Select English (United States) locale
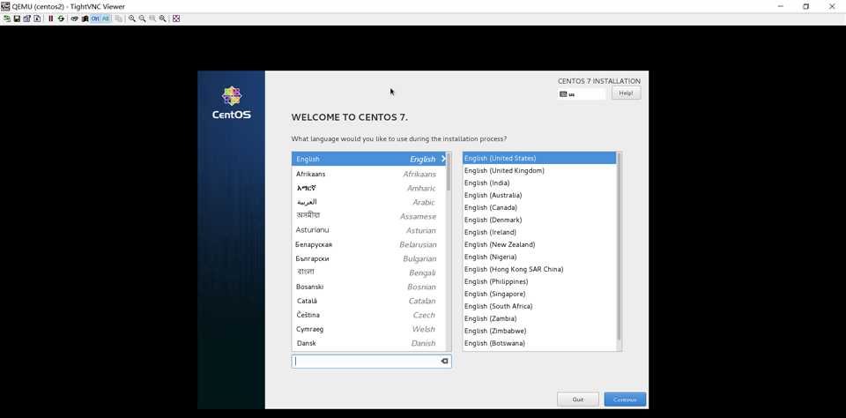The image size is (846, 418). (x=539, y=158)
